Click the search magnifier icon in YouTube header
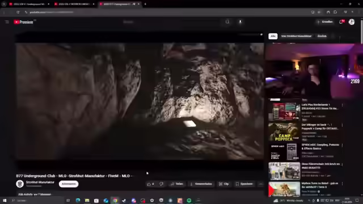 click(227, 22)
